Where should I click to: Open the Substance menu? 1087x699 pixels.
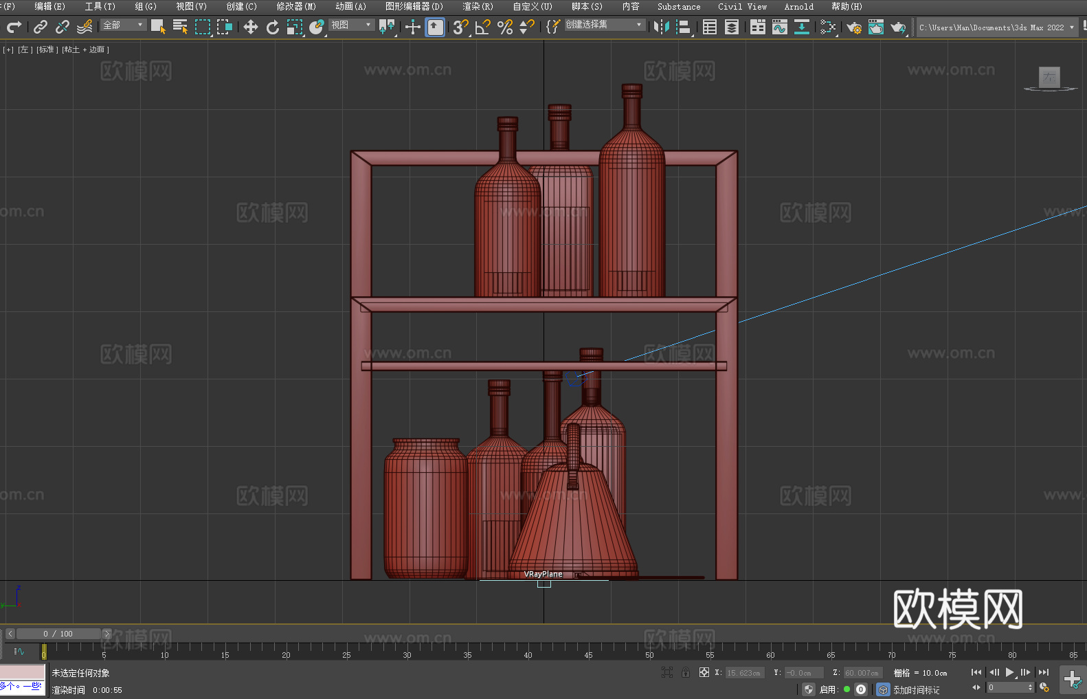(x=679, y=6)
